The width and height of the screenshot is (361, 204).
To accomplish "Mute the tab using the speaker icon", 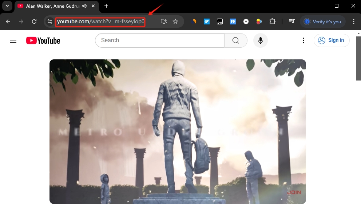I will [x=84, y=6].
